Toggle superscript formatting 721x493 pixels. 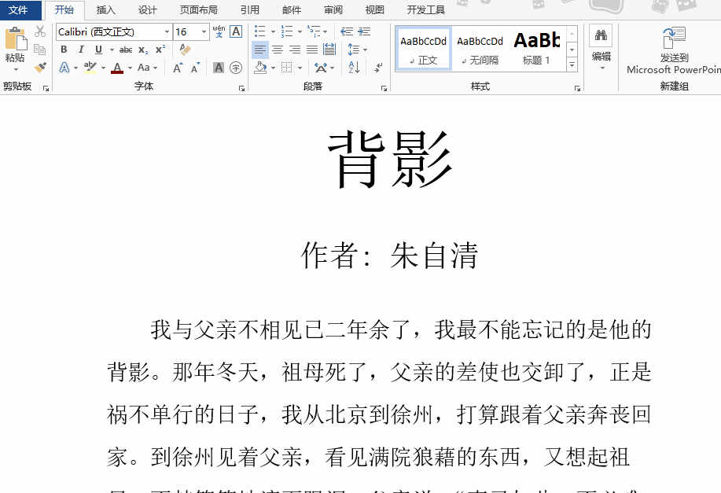tap(160, 50)
